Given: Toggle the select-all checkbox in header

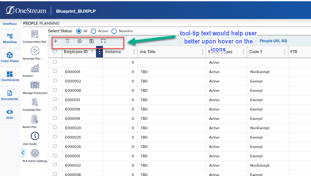Looking at the screenshot, I should point(55,51).
